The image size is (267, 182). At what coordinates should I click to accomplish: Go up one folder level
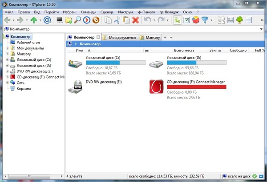pyautogui.click(x=34, y=20)
